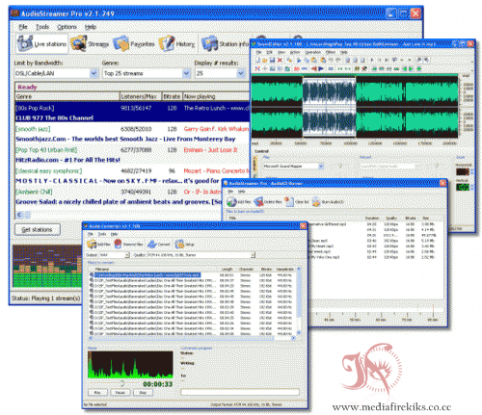Viewport: 482px width, 415px height.
Task: Click Stop button in Audio Converter player
Action: point(143,392)
